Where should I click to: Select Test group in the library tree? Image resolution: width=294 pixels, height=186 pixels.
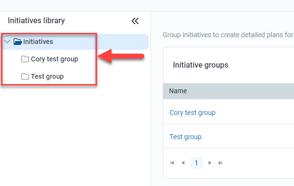(x=47, y=77)
